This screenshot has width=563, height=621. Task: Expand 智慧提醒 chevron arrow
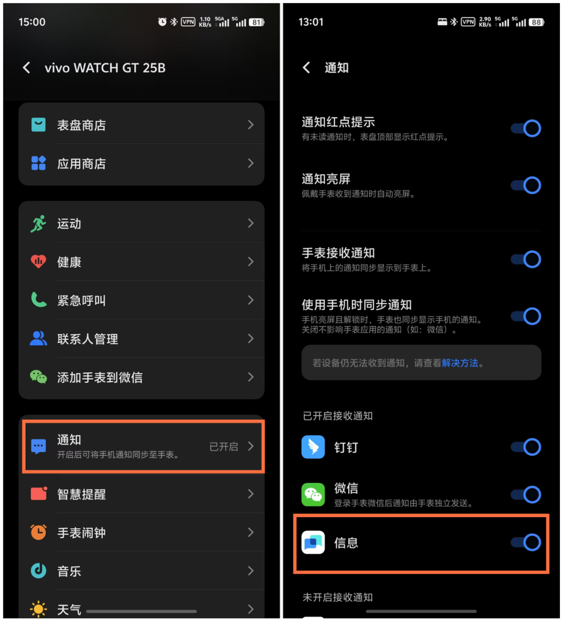(251, 494)
